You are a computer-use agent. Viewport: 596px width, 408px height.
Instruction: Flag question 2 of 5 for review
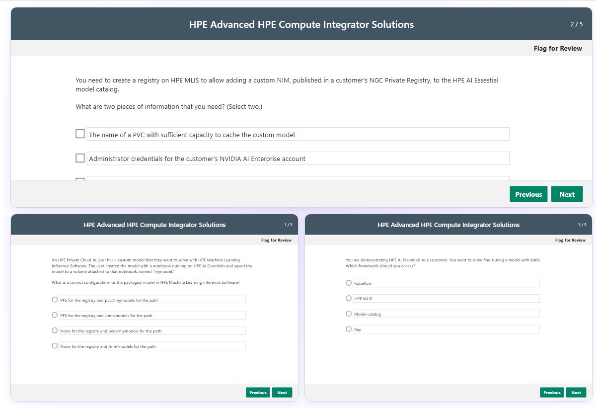click(x=558, y=48)
